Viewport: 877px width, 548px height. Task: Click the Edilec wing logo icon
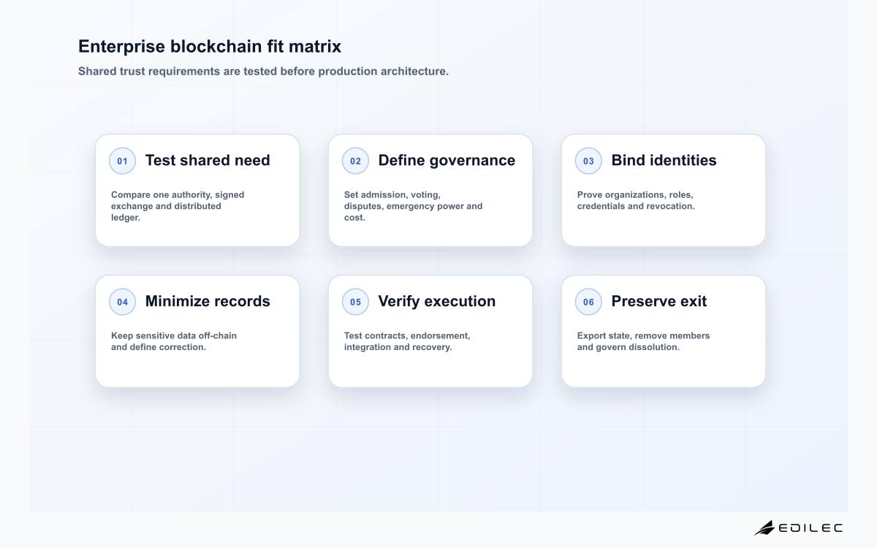click(764, 528)
